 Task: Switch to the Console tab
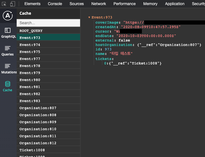pos(55,4)
